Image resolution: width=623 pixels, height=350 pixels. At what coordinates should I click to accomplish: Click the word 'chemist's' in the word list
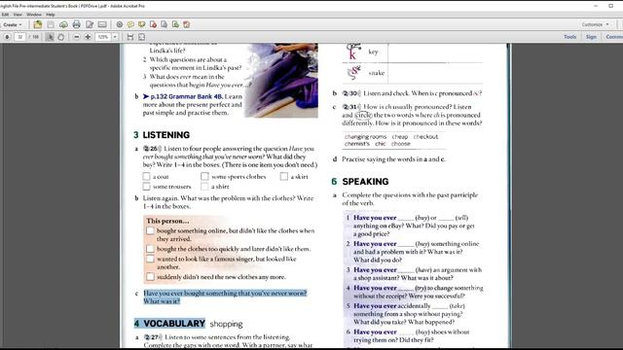pyautogui.click(x=357, y=144)
